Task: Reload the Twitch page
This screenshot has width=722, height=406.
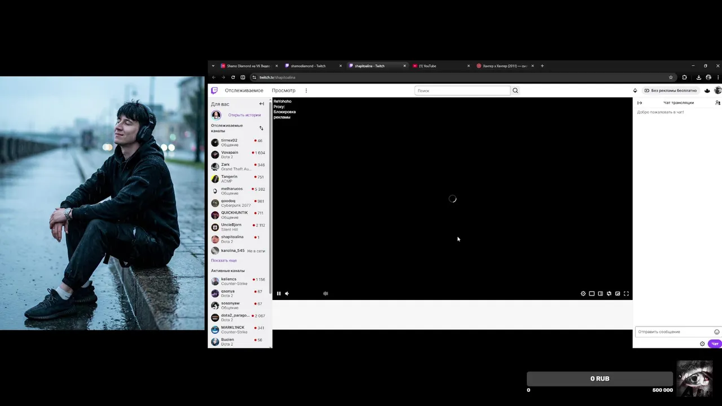Action: (233, 77)
